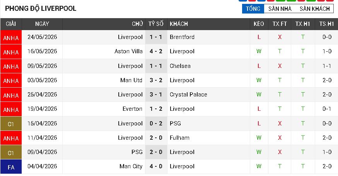
Task: Click Man City team name
Action: click(x=131, y=166)
